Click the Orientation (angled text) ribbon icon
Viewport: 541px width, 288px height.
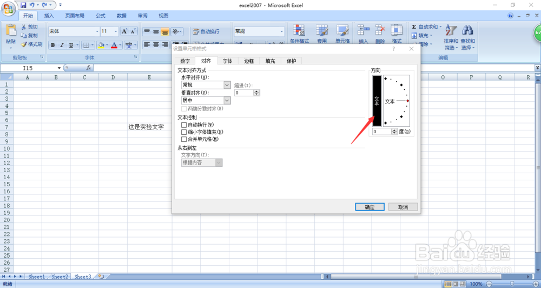tap(176, 31)
